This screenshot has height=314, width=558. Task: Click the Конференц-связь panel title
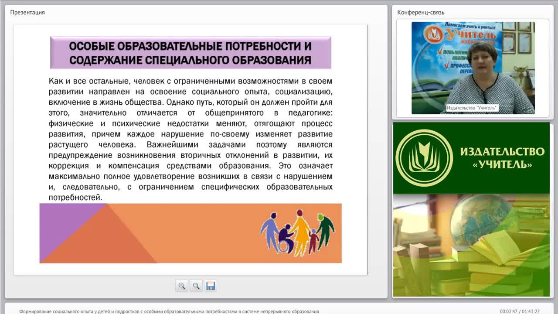(421, 12)
